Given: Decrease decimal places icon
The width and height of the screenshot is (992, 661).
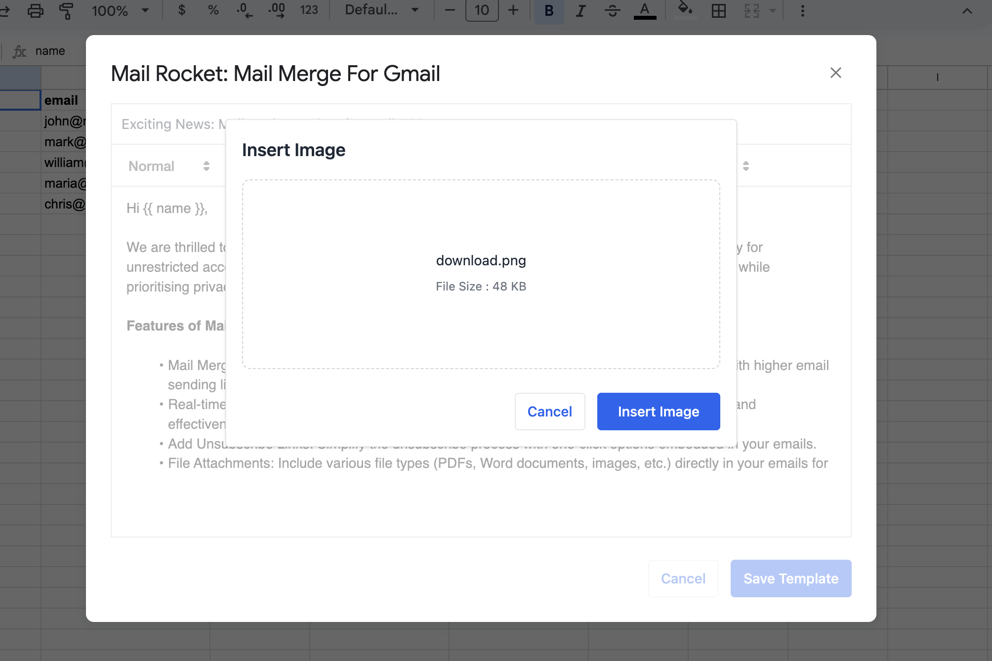Looking at the screenshot, I should tap(245, 10).
